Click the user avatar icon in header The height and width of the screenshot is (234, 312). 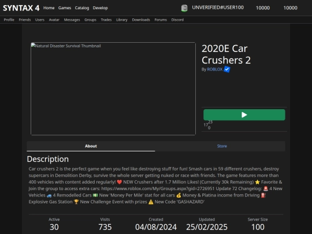(x=184, y=8)
